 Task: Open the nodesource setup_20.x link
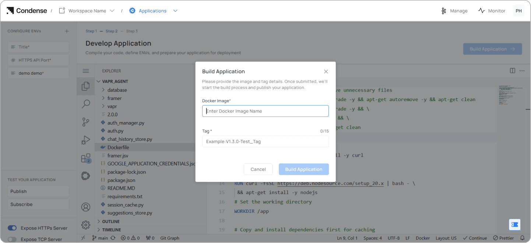pos(330,183)
